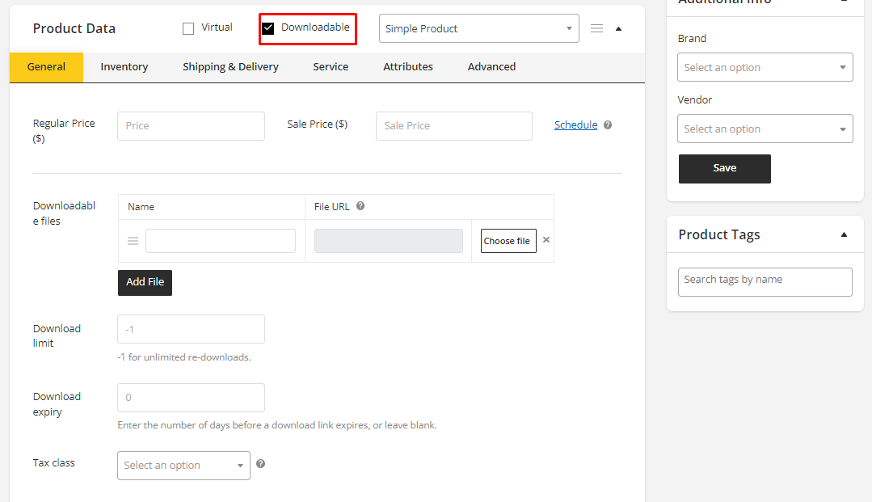Collapse the Product Tags panel
872x502 pixels.
coord(844,234)
